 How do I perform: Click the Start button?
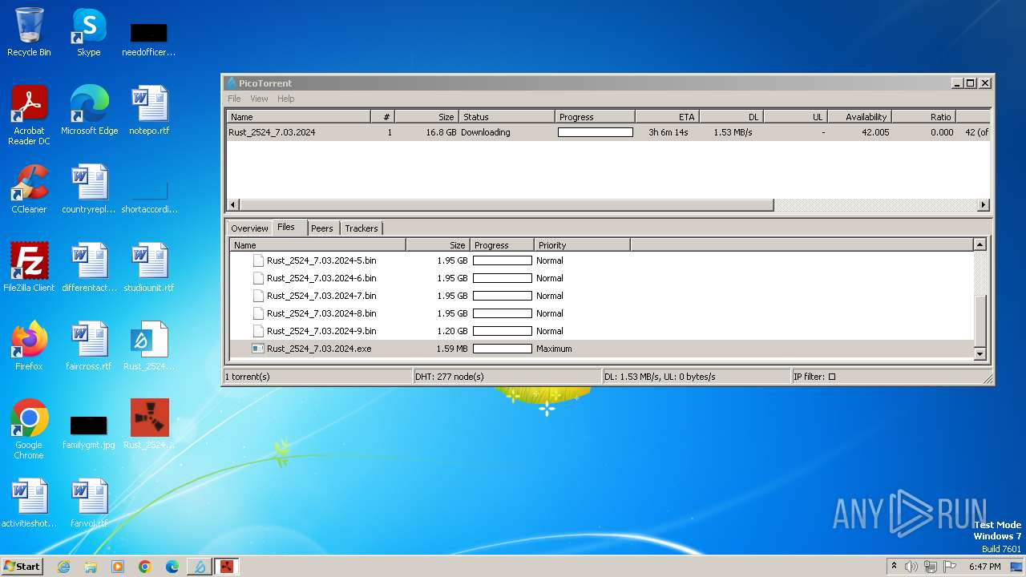tap(22, 567)
